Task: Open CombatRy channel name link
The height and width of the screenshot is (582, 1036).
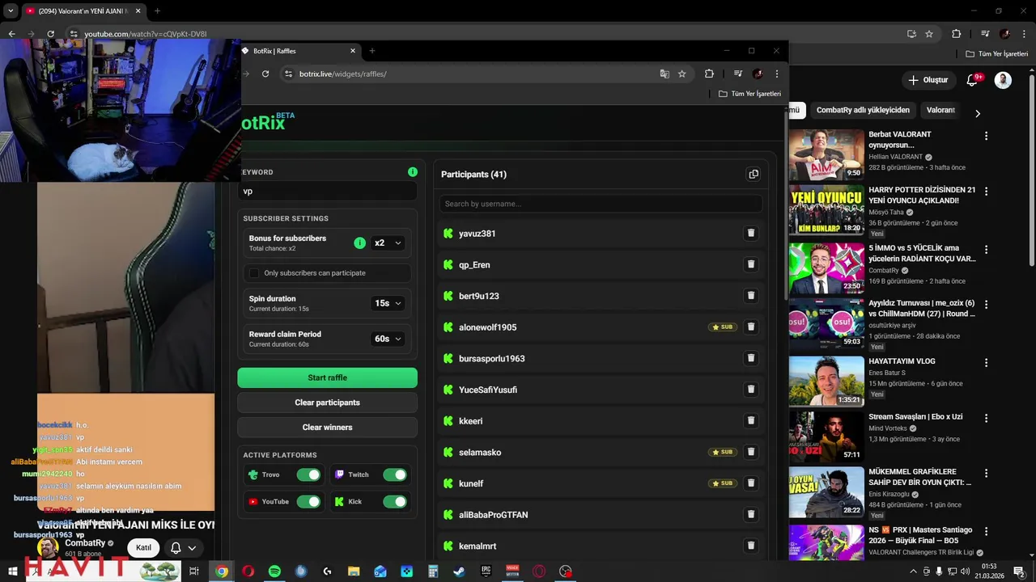Action: (85, 543)
